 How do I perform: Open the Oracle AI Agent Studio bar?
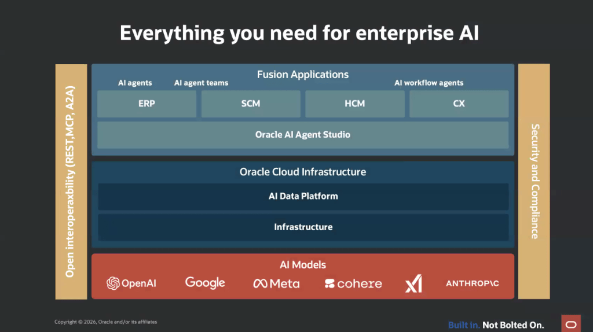point(303,135)
